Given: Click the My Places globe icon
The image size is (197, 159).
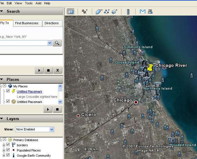Looking at the screenshot, I should coord(10,86).
